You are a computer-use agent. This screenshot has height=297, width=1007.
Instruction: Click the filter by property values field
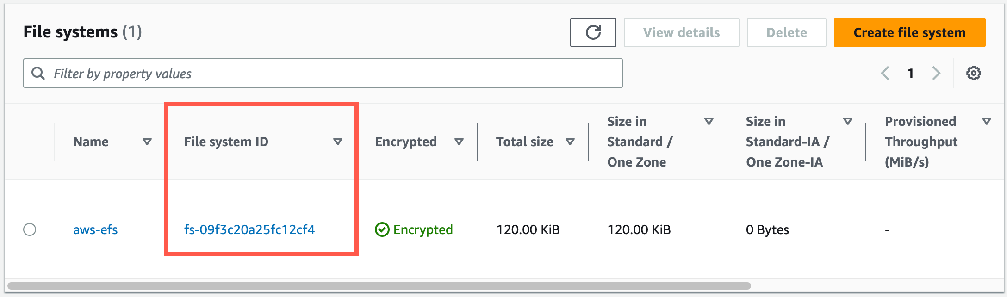185,73
